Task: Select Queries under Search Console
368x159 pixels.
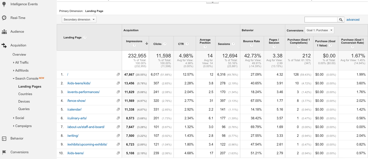Action: [24, 109]
